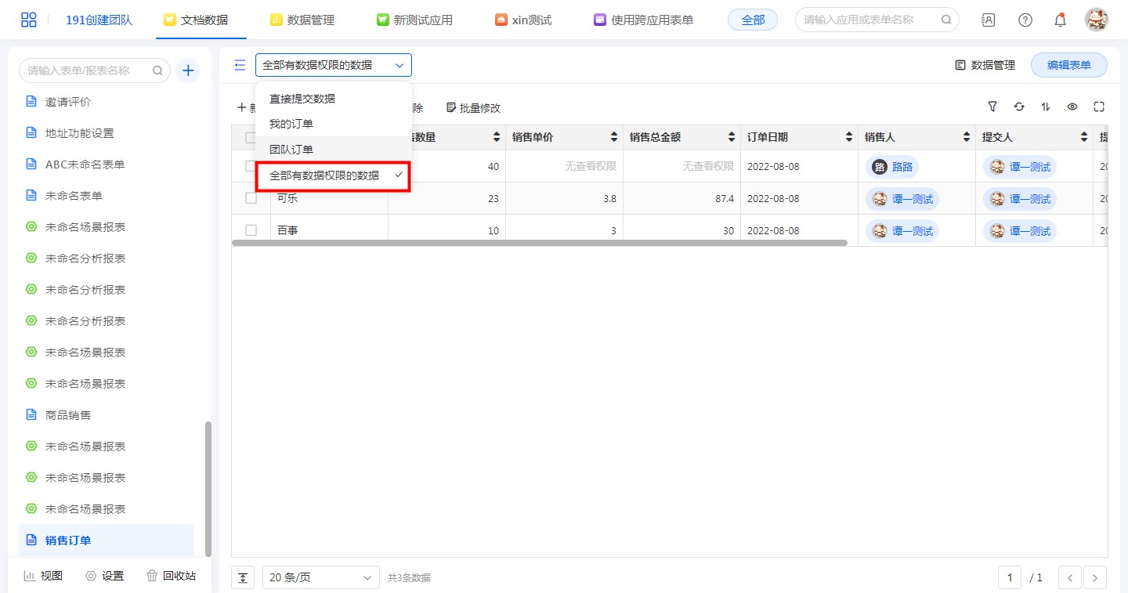The width and height of the screenshot is (1128, 593).
Task: Click the filter funnel icon
Action: point(992,107)
